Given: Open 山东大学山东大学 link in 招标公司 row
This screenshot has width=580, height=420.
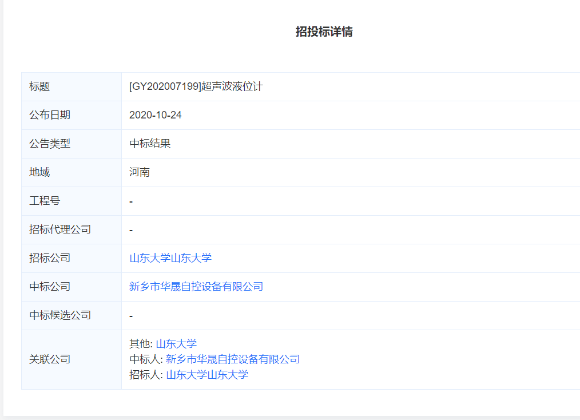Looking at the screenshot, I should (170, 258).
